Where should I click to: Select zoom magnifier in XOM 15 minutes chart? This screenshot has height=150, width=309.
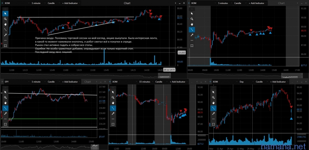113,97
